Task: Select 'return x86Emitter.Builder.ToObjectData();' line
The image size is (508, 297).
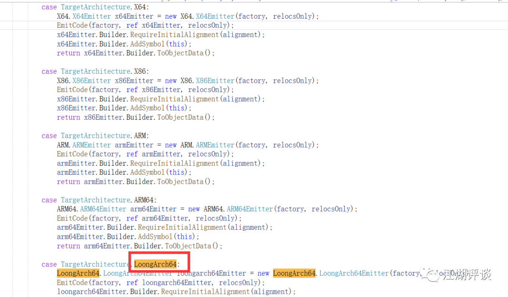Action: 136,117
